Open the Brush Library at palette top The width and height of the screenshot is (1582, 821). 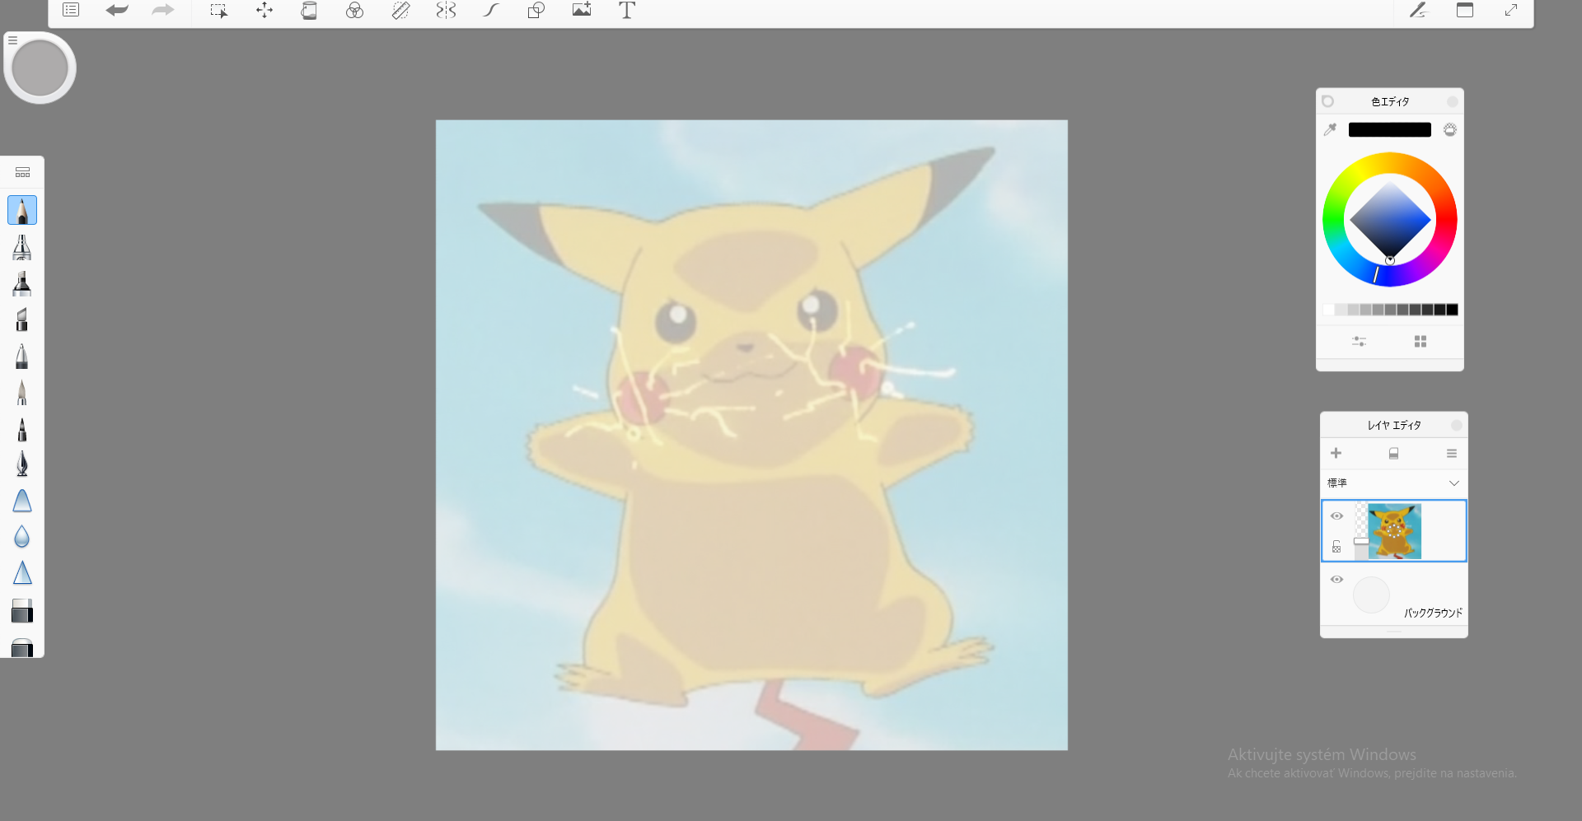click(22, 172)
